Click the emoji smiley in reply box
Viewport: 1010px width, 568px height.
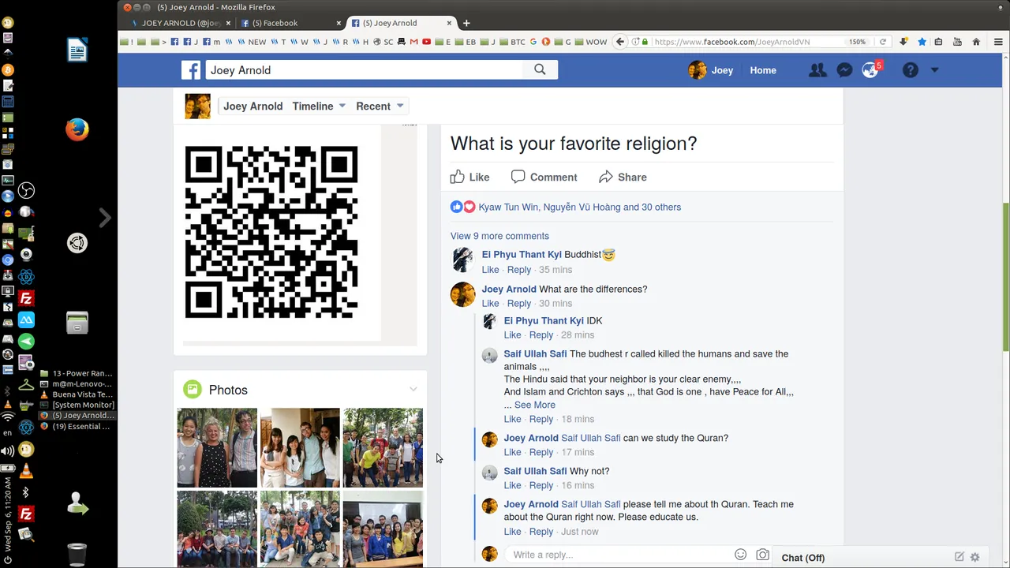[740, 555]
